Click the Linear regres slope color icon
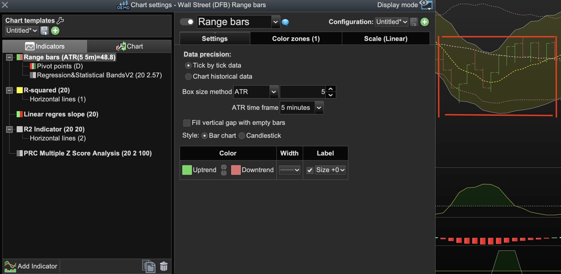Viewport: 561px width, 274px height. click(x=20, y=114)
